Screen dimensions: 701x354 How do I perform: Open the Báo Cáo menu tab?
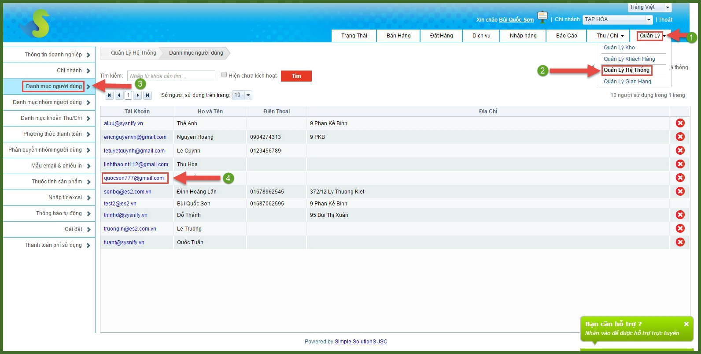point(566,36)
